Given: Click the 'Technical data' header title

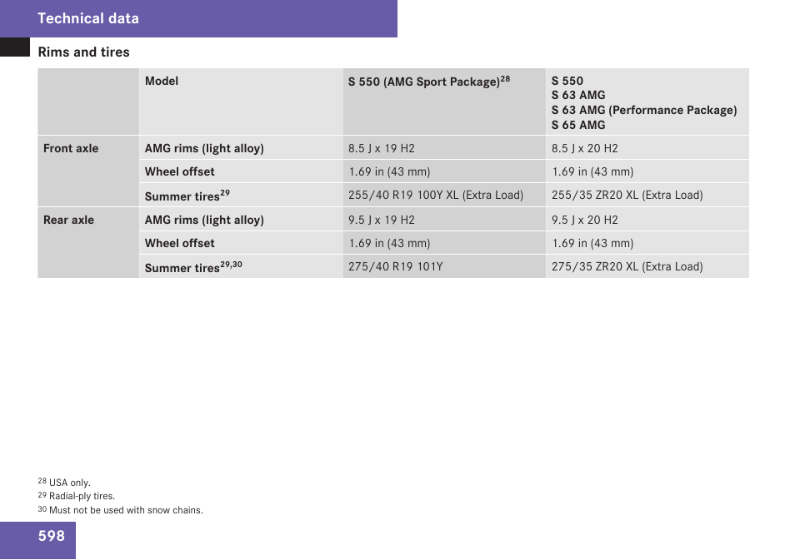Looking at the screenshot, I should (87, 18).
